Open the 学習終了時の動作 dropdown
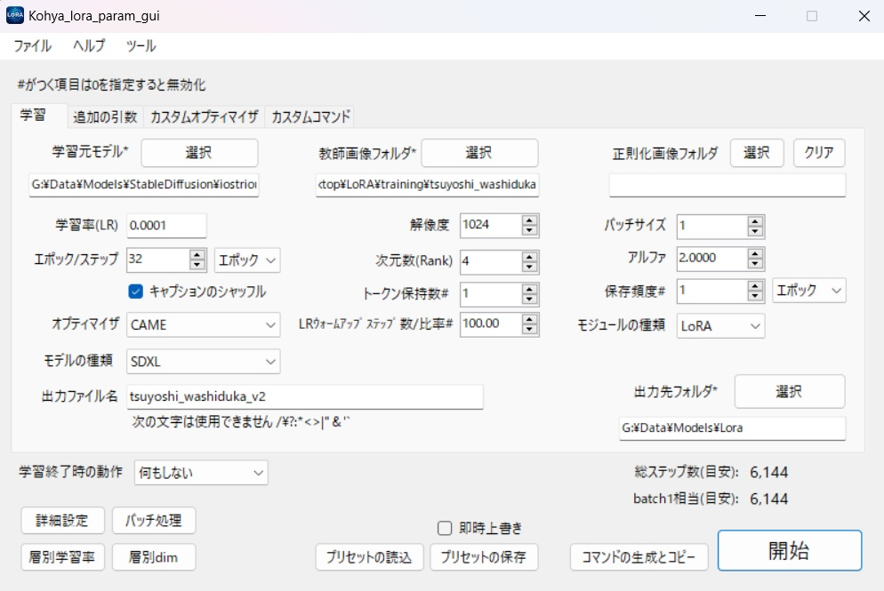This screenshot has width=884, height=591. (201, 473)
